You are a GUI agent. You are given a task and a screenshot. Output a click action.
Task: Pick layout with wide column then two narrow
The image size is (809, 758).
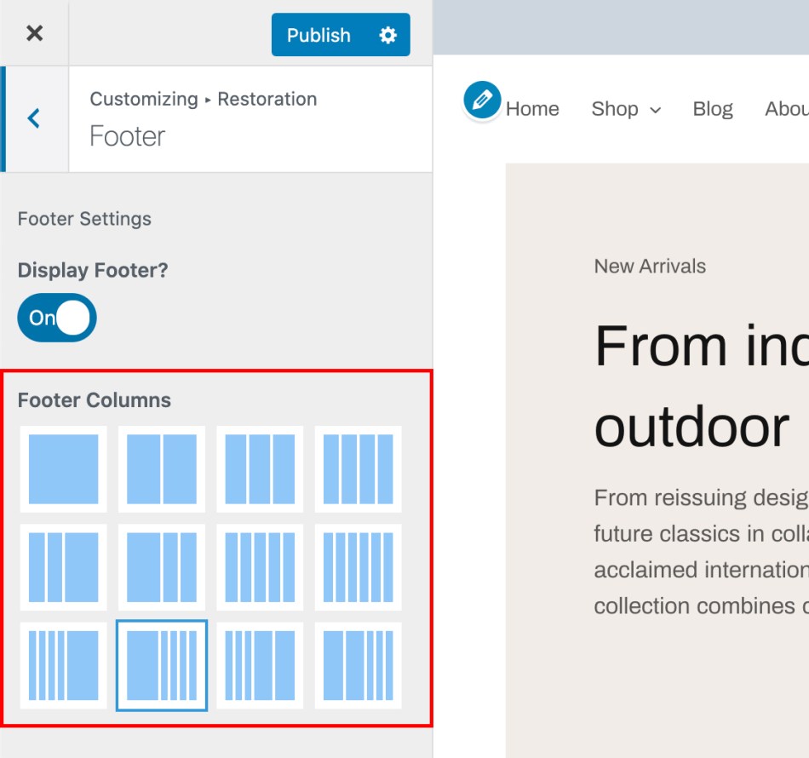[162, 567]
